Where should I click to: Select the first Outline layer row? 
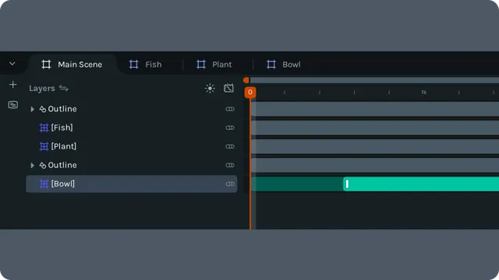click(132, 109)
